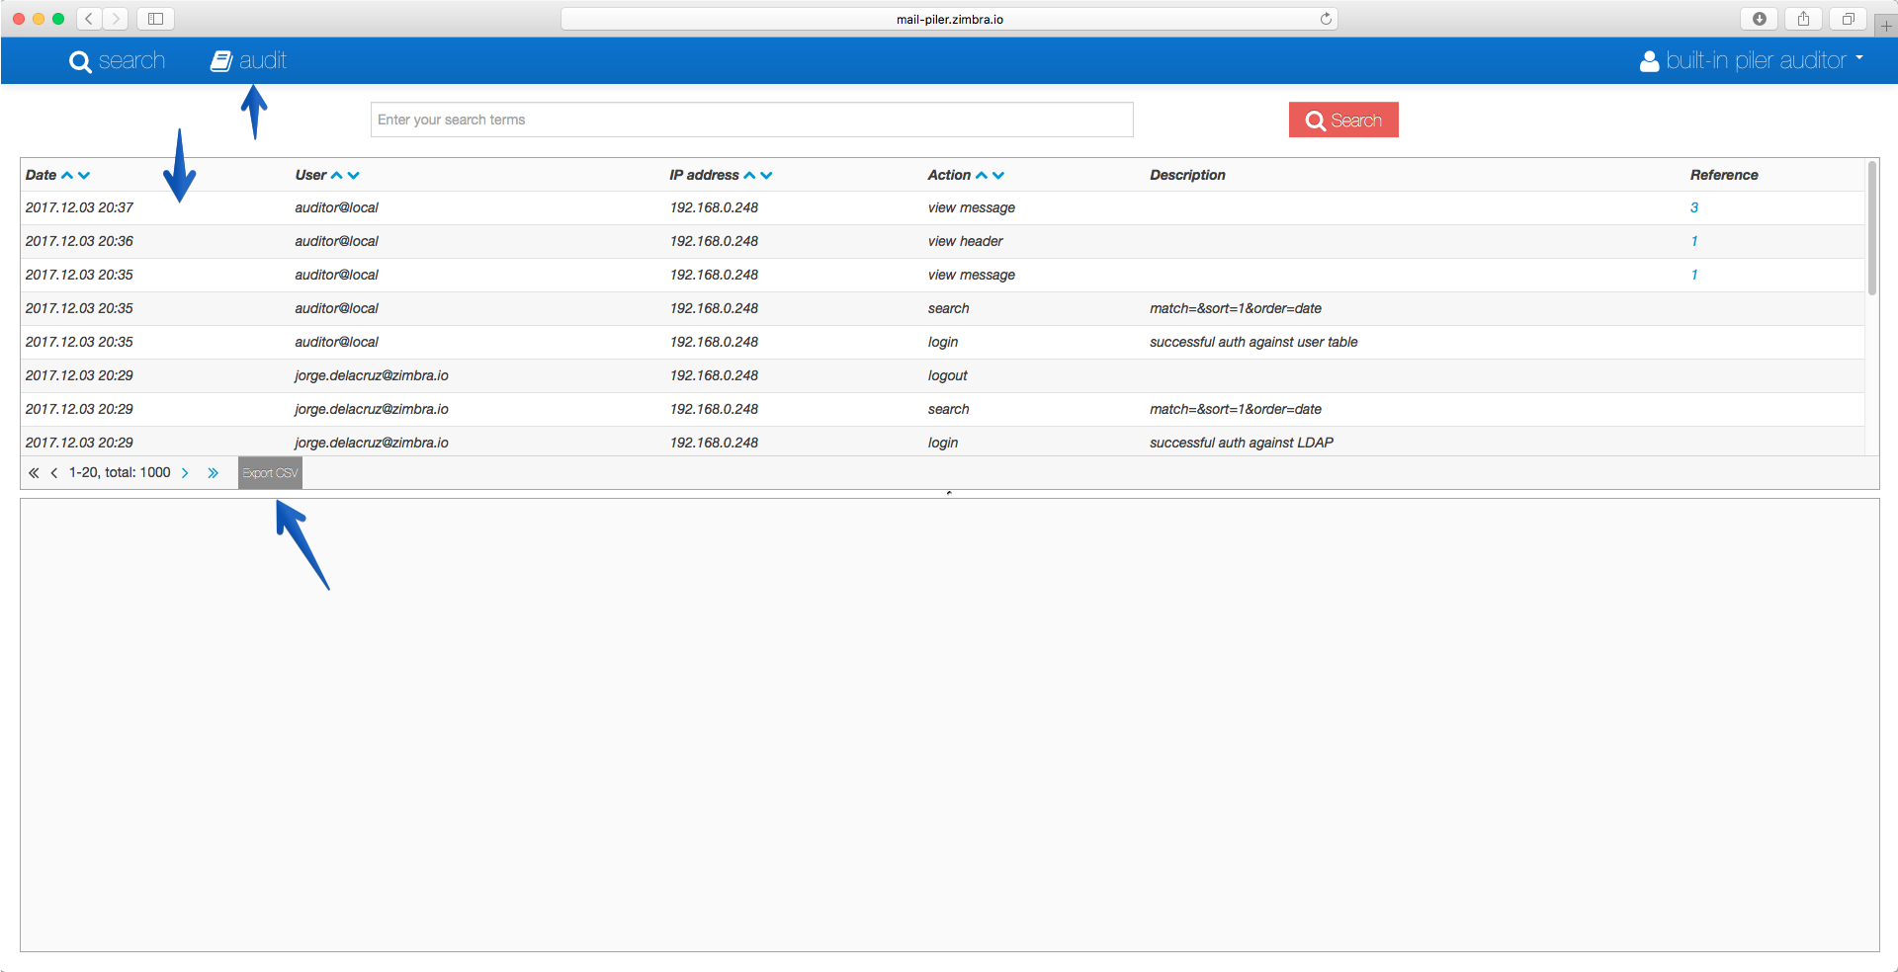Select jorge.delacruz@zimbra.io in logout row
Screen dimensions: 1898x972
(x=372, y=375)
